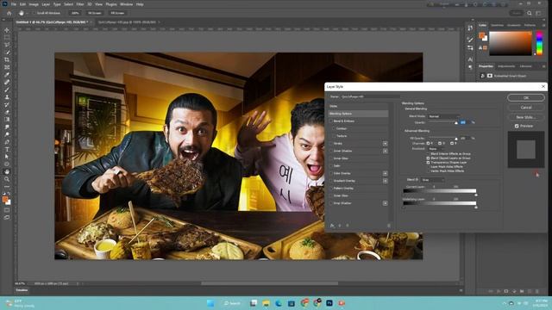The height and width of the screenshot is (310, 552).
Task: Open the Layer menu
Action: pos(46,4)
